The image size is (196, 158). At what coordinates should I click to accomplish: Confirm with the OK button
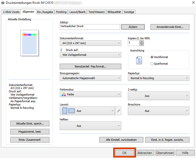click(125, 153)
